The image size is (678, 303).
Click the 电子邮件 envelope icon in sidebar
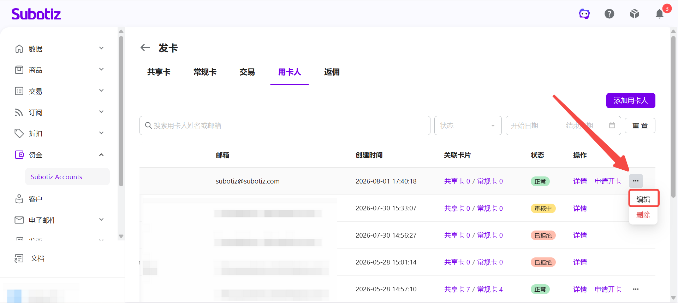19,220
